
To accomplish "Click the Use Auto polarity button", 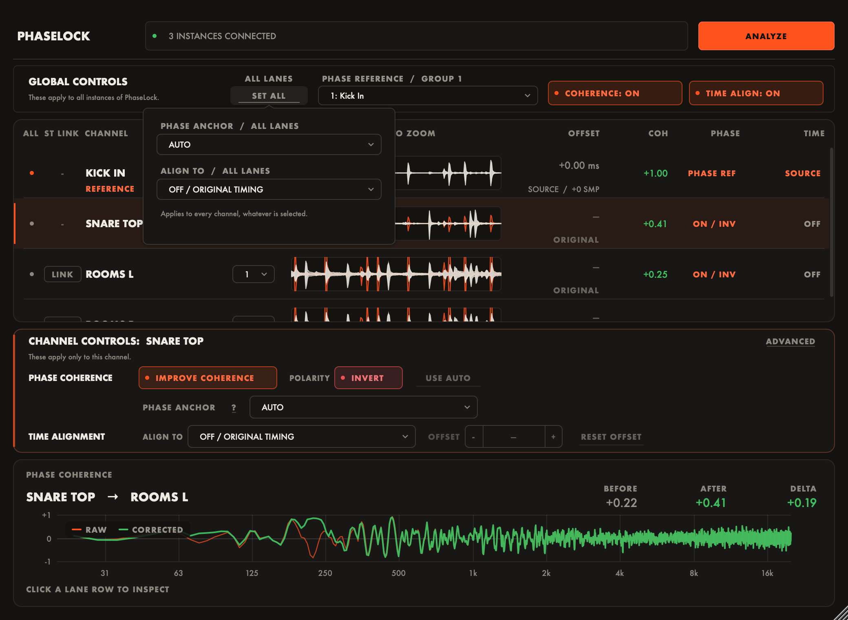I will click(448, 378).
